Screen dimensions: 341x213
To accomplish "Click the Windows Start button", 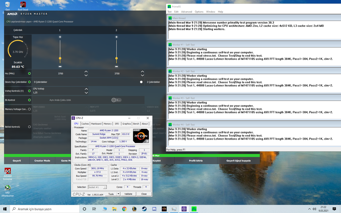I will pos(5,209).
